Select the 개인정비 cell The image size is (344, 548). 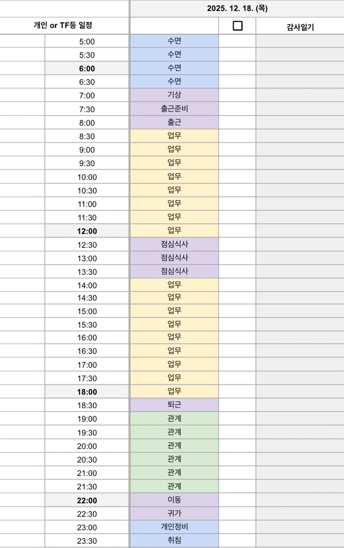click(174, 527)
